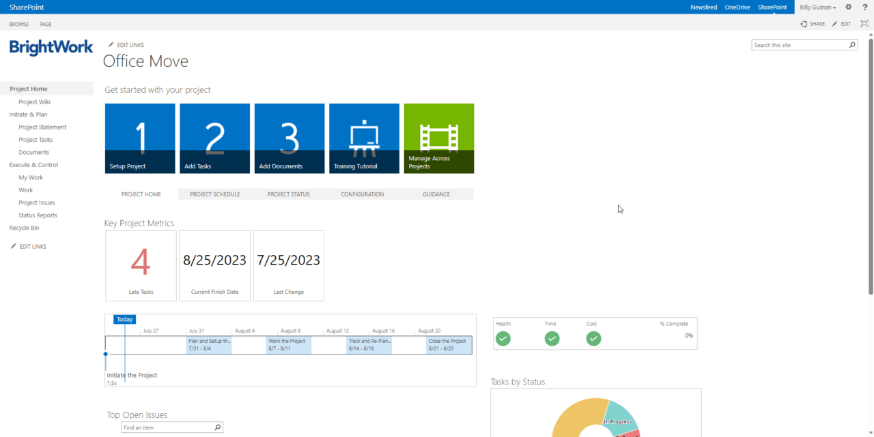
Task: Switch to the Project Schedule tab
Action: [215, 194]
